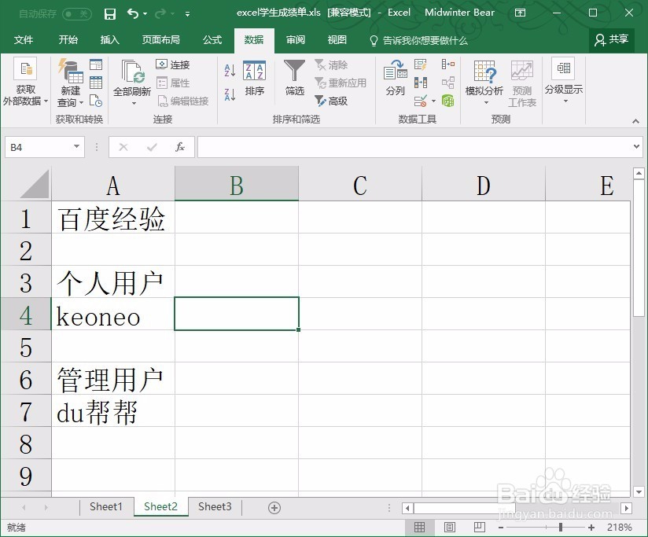Open the ribbon display options icon

(x=521, y=13)
